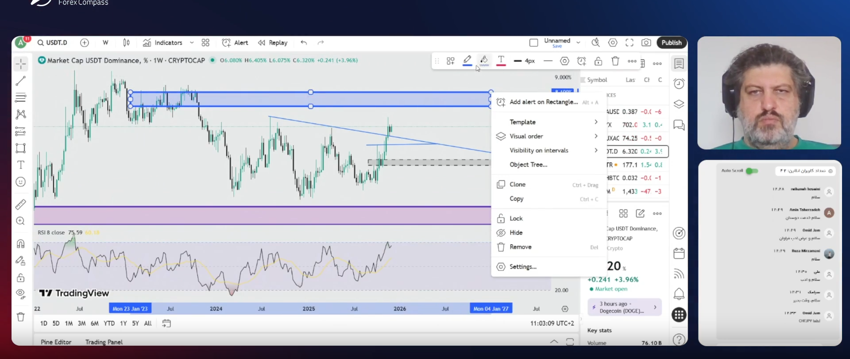Click the magnet mode icon
This screenshot has width=850, height=359.
[x=21, y=244]
